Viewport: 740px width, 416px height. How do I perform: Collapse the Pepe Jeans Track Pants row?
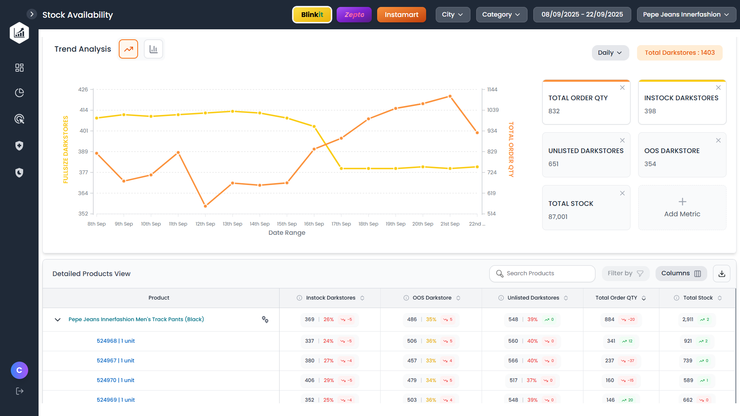click(x=58, y=320)
